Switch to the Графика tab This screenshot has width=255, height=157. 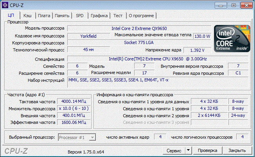99,16
